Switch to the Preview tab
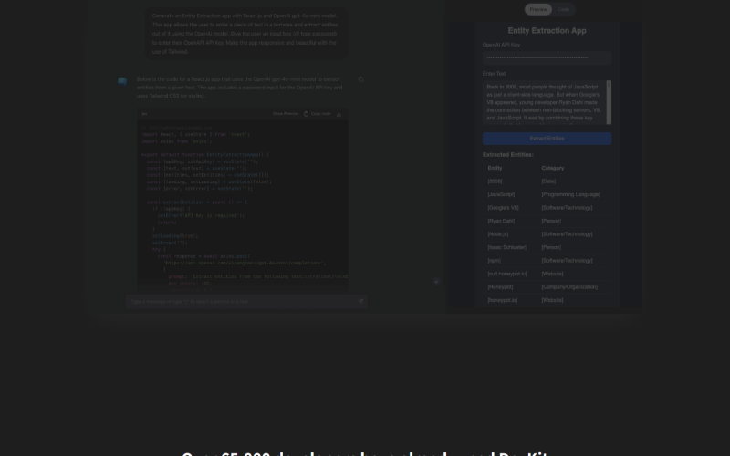The width and height of the screenshot is (730, 456). [538, 9]
